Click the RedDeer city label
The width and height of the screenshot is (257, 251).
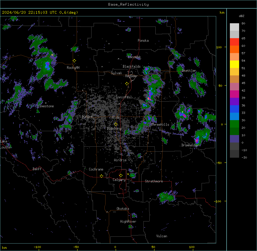pyautogui.click(x=131, y=76)
